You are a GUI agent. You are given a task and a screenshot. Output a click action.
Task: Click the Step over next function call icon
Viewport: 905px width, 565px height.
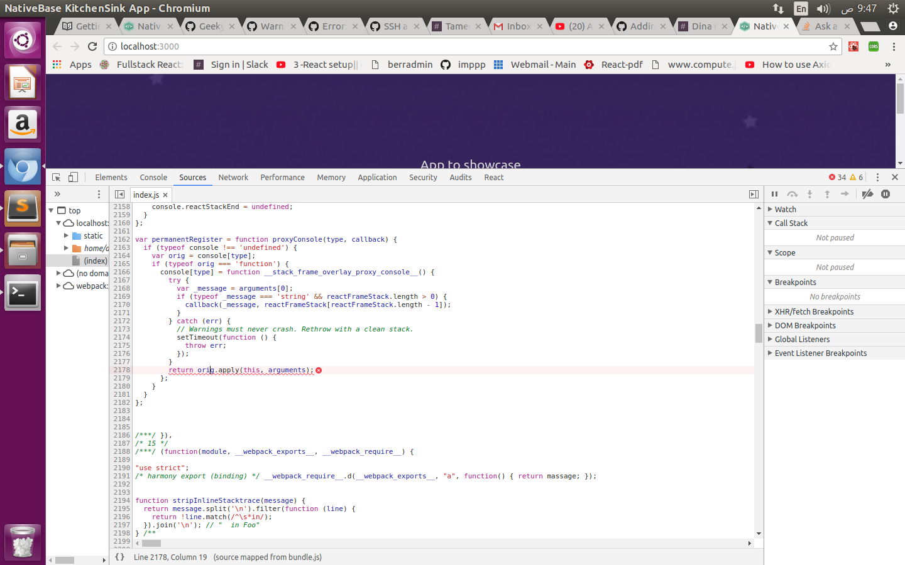pyautogui.click(x=792, y=194)
